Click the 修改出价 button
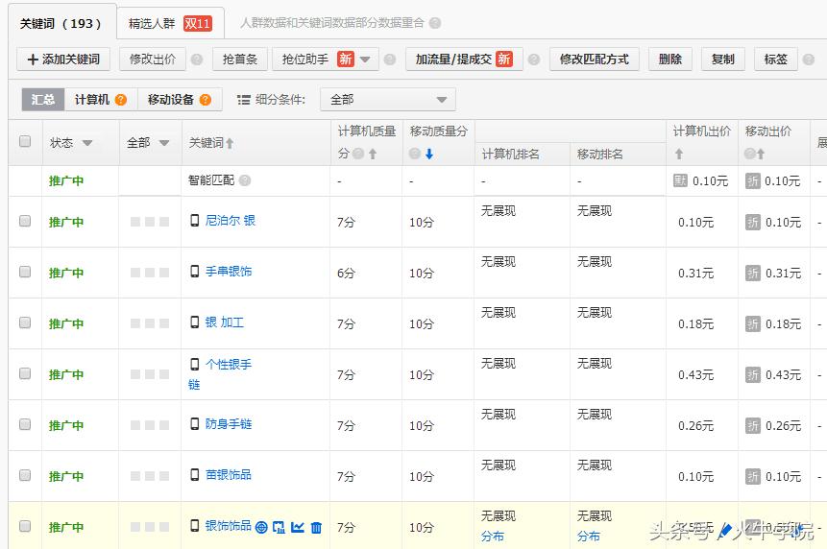 click(153, 60)
